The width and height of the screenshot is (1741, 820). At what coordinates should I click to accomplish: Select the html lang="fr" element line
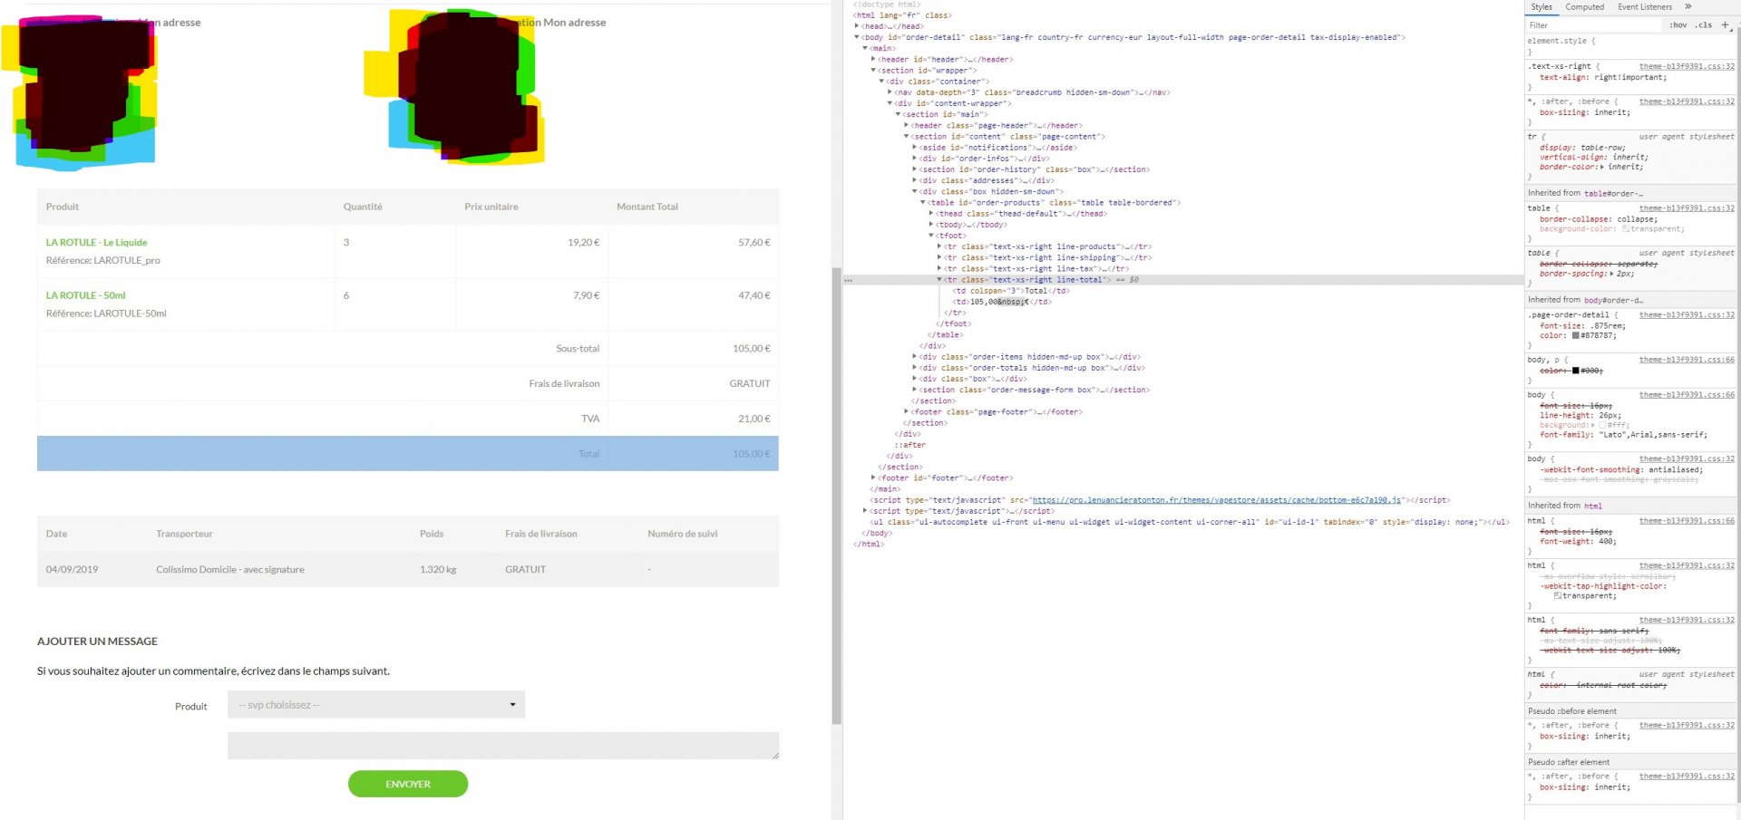(x=902, y=15)
